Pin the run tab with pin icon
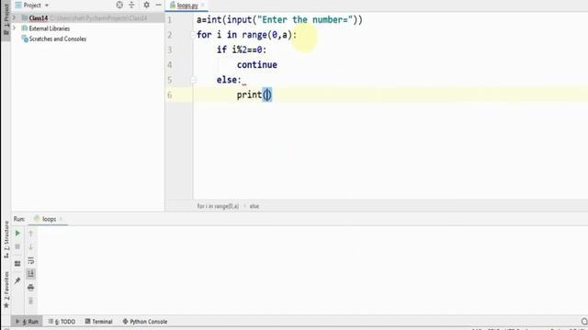Screen dimensions: 588x330 point(17,280)
